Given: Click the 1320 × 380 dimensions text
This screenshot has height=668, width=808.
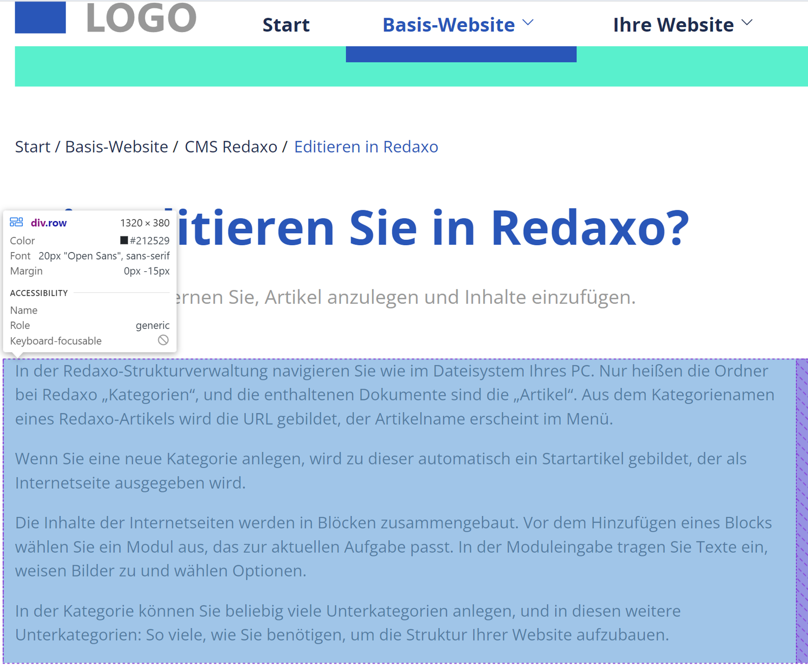Looking at the screenshot, I should click(145, 223).
